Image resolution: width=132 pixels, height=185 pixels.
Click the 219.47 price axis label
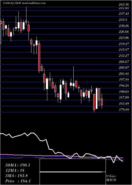pos(124,44)
